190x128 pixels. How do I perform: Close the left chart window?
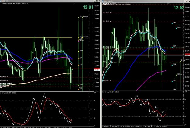click(99, 1)
